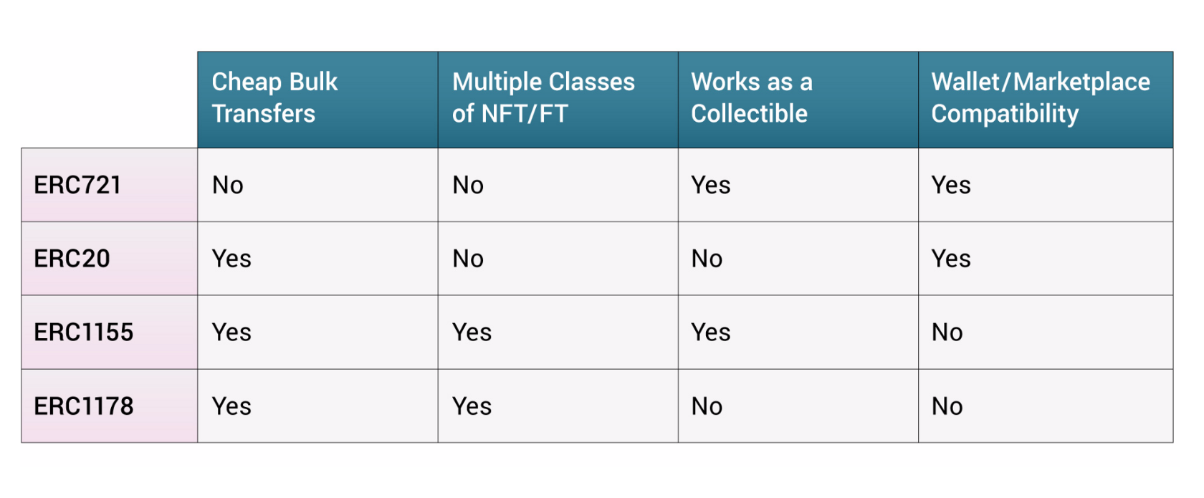1204x498 pixels.
Task: Click ERC1155's Cheap Bulk Transfers cell
Action: [x=317, y=332]
